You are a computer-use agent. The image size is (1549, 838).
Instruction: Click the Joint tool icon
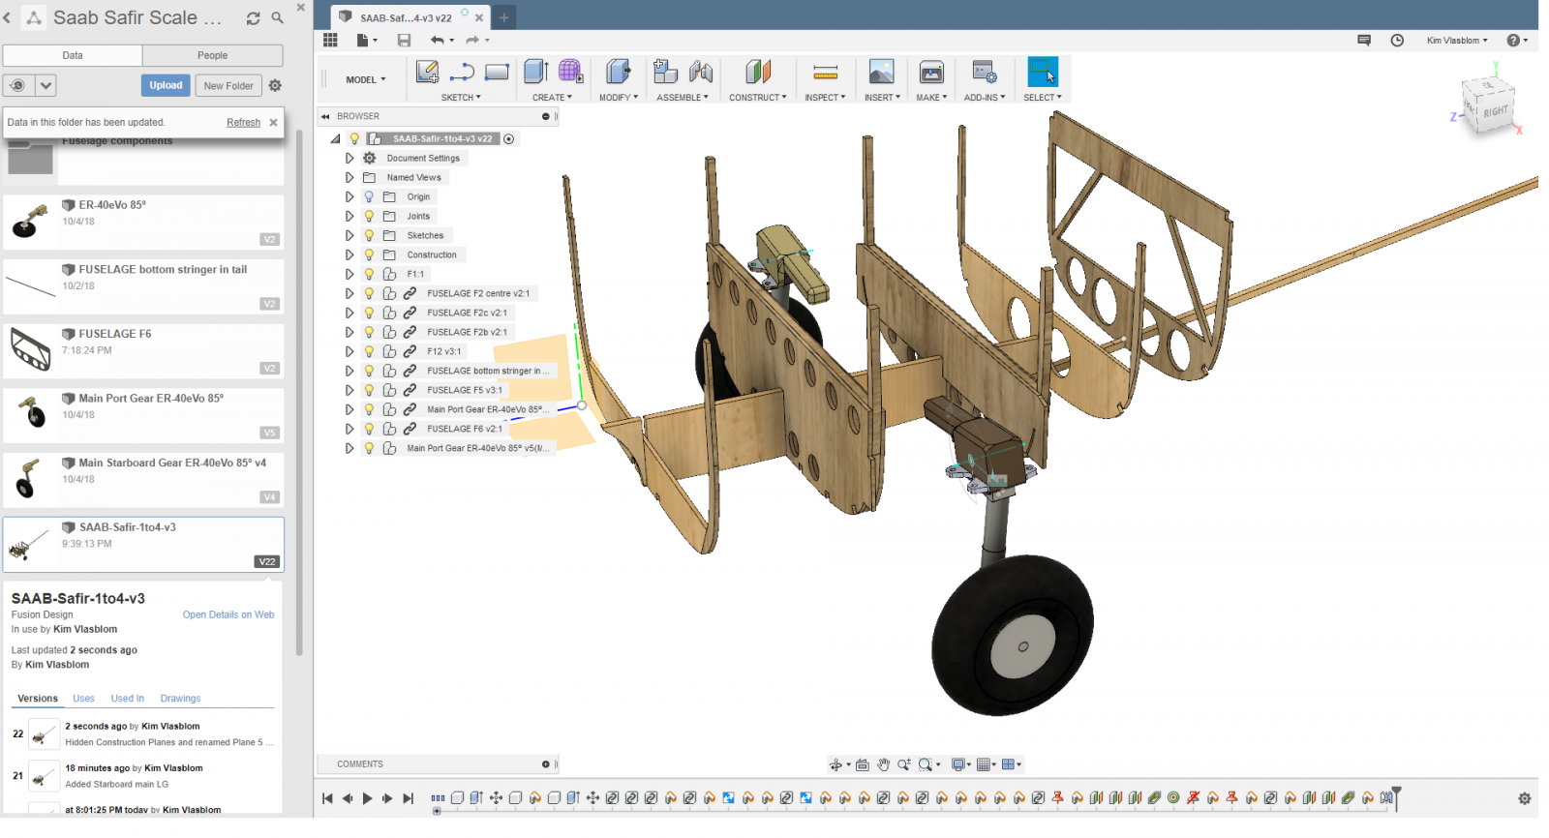point(701,73)
